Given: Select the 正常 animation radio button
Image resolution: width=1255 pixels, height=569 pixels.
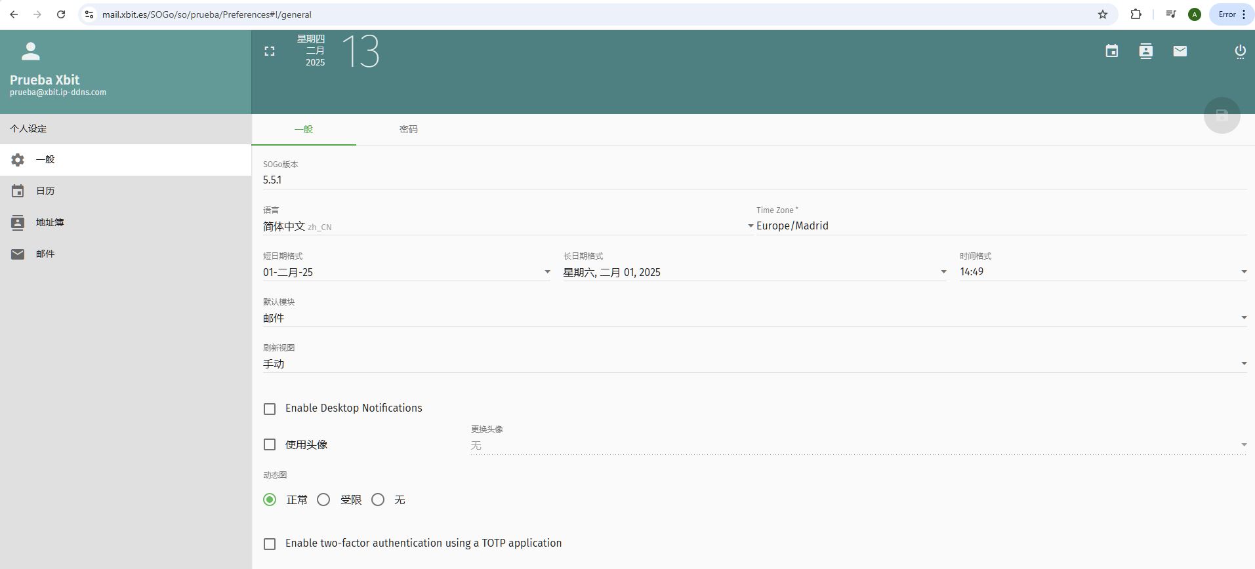Looking at the screenshot, I should (x=270, y=500).
